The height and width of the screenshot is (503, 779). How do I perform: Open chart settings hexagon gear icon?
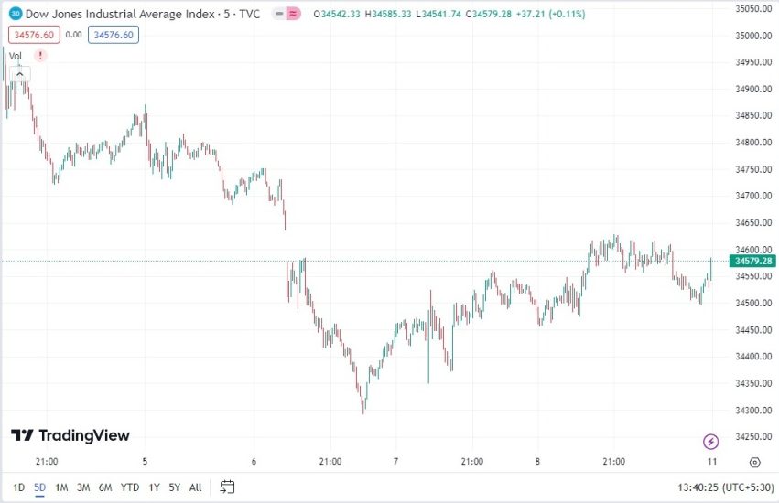coord(754,463)
